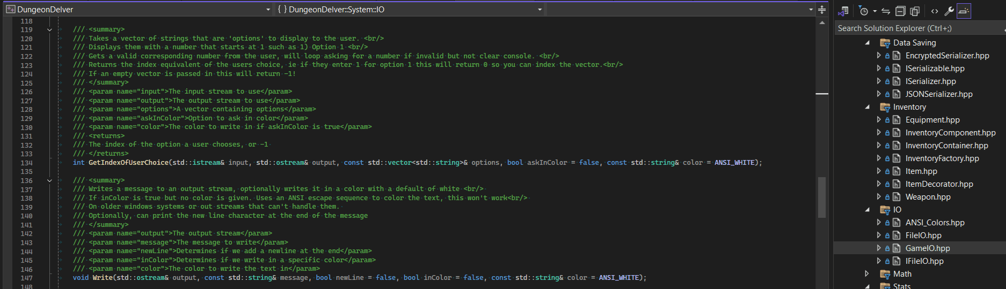Open the Pending Changes Filter clock icon

point(864,11)
